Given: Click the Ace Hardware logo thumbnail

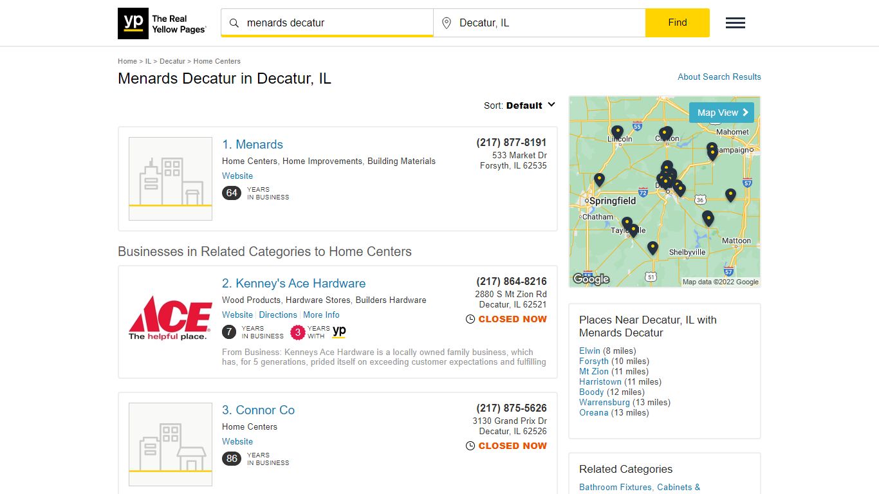Looking at the screenshot, I should [171, 318].
